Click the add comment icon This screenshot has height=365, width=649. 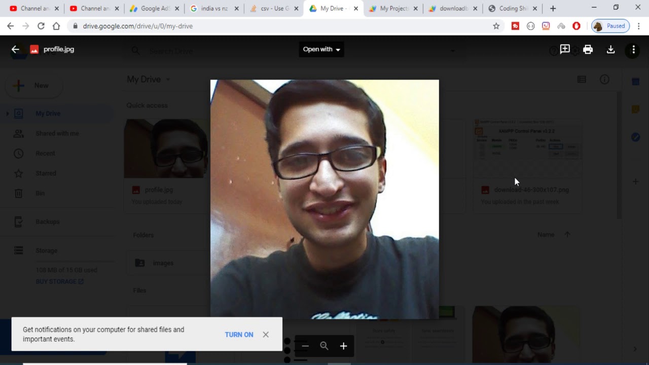coord(565,49)
